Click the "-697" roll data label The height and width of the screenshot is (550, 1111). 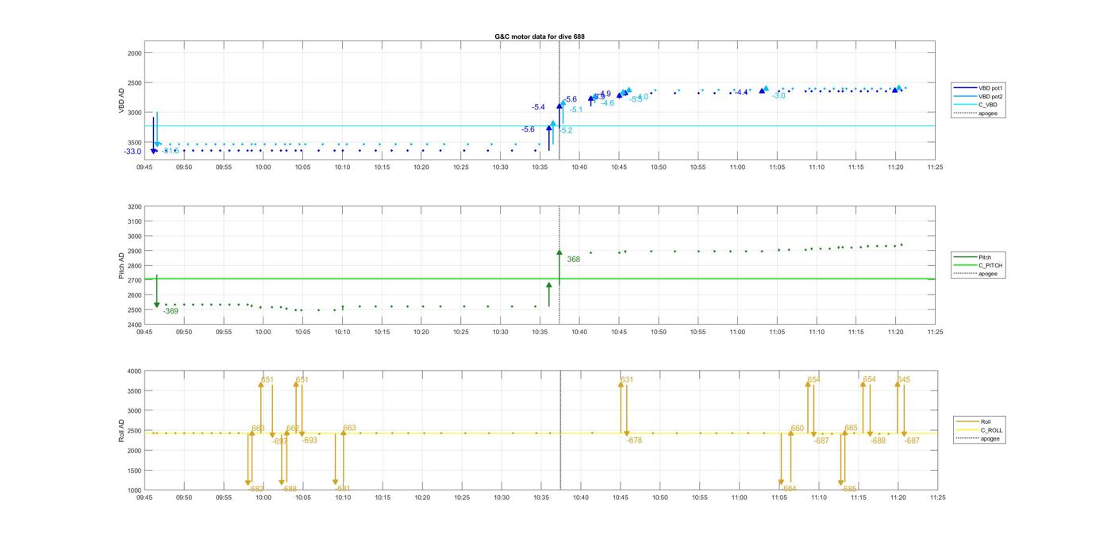pyautogui.click(x=280, y=441)
